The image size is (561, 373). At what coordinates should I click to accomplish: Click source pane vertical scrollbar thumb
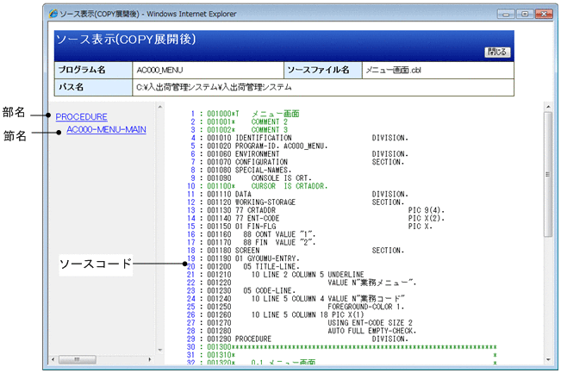pyautogui.click(x=548, y=174)
